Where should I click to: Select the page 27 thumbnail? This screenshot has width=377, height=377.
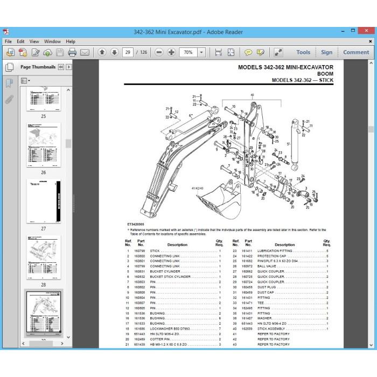pos(44,201)
